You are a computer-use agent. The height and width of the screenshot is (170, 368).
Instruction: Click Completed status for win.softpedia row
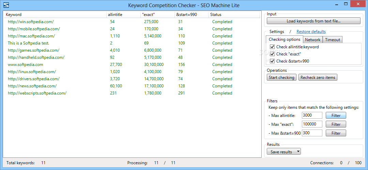pos(222,22)
